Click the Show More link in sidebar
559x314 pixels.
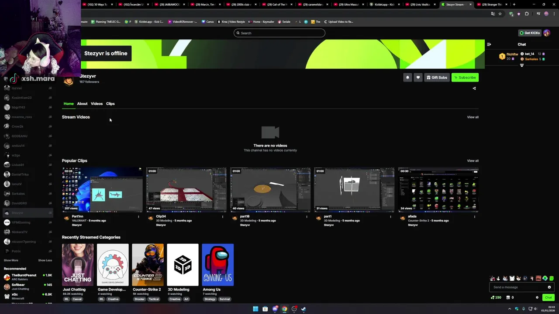11,260
